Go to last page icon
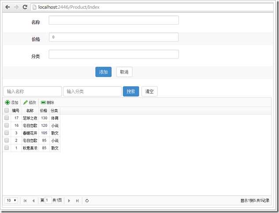 point(77,201)
